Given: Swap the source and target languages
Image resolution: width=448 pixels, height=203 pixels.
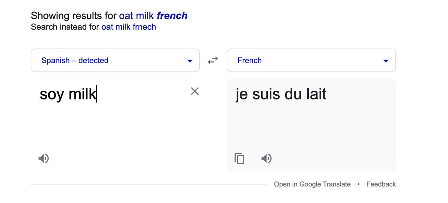Looking at the screenshot, I should (213, 60).
